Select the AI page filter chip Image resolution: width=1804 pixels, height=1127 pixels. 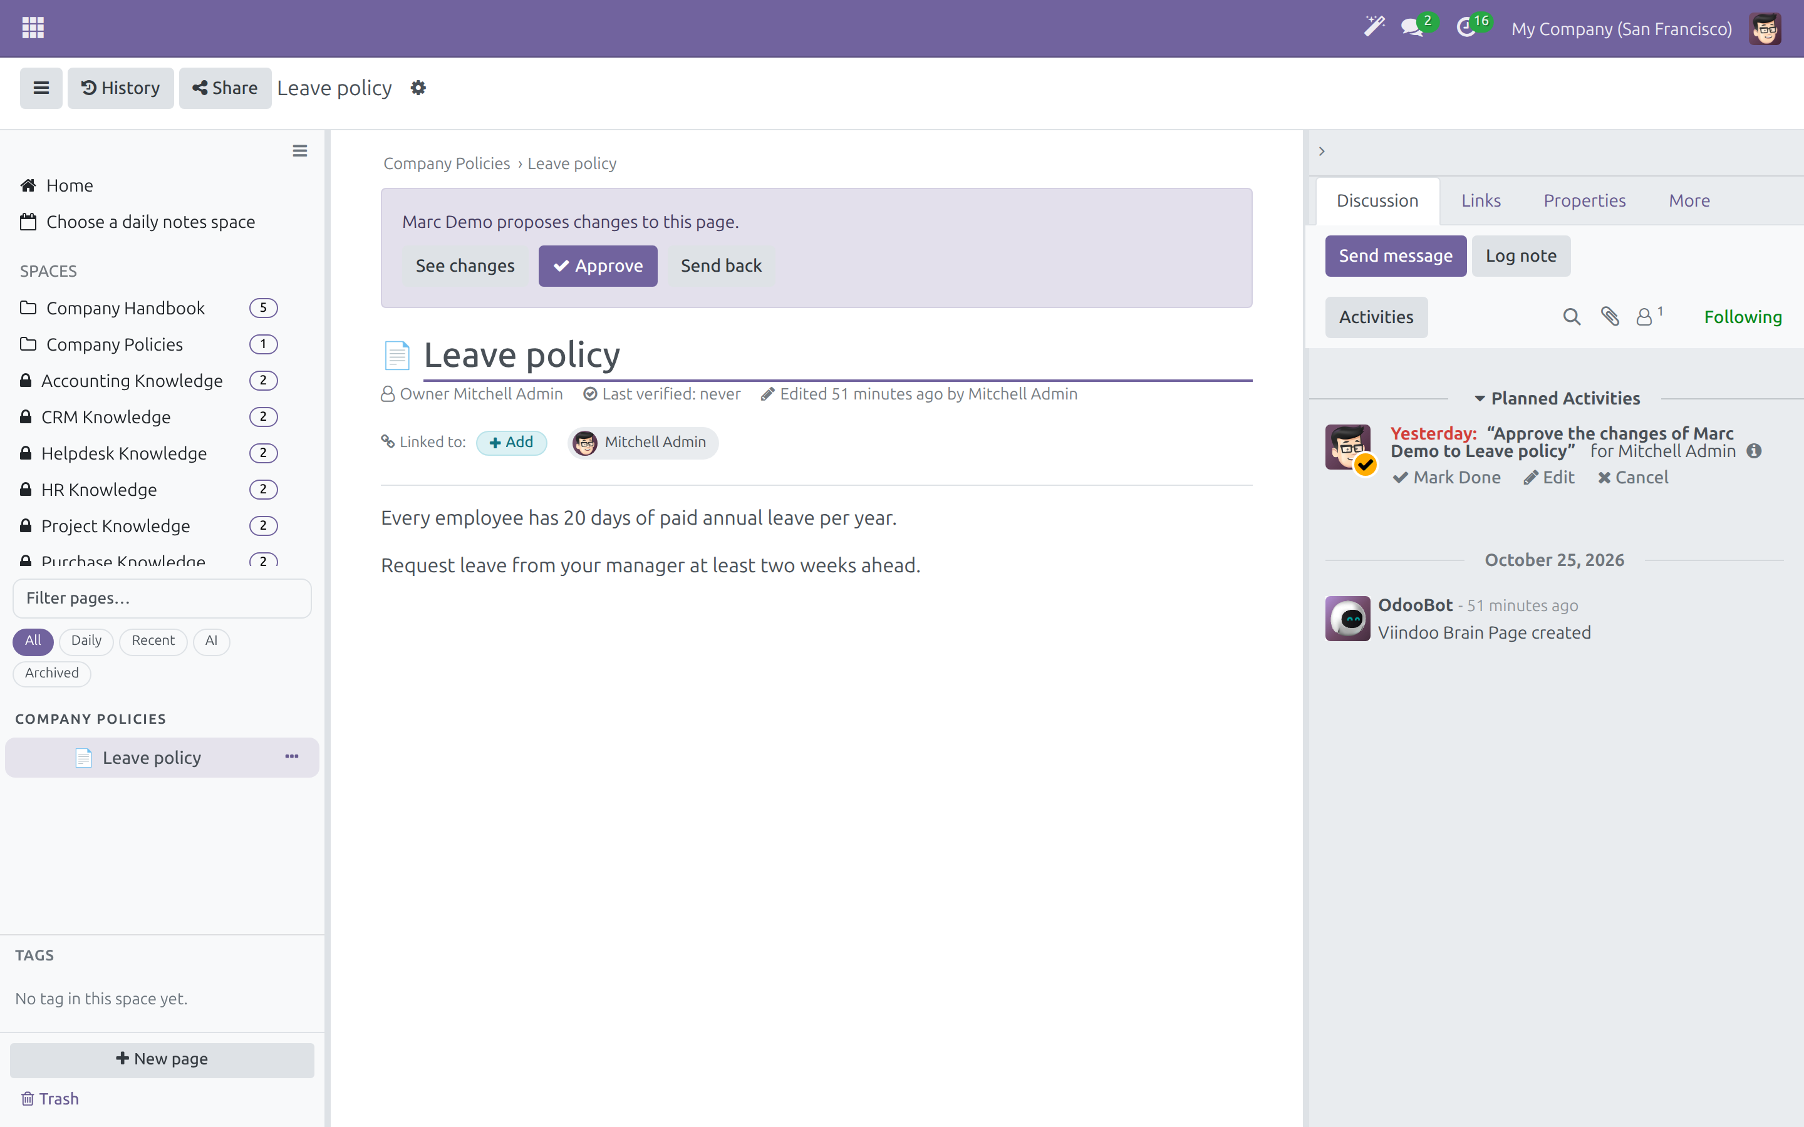[x=211, y=641]
